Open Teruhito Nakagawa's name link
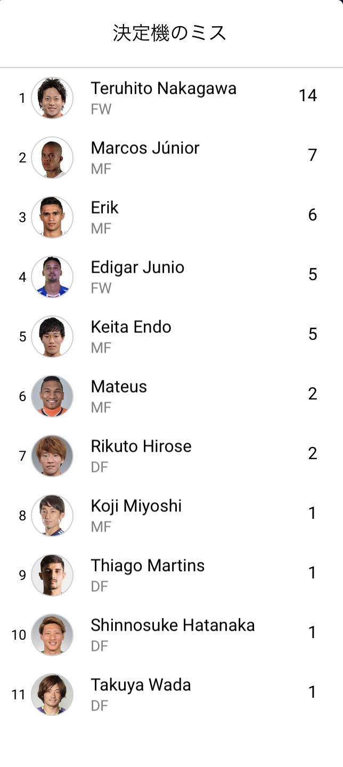The image size is (343, 767). (164, 88)
